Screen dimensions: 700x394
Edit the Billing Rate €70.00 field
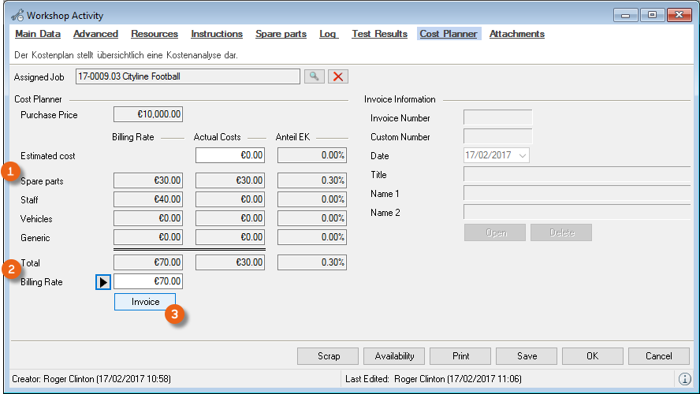148,281
